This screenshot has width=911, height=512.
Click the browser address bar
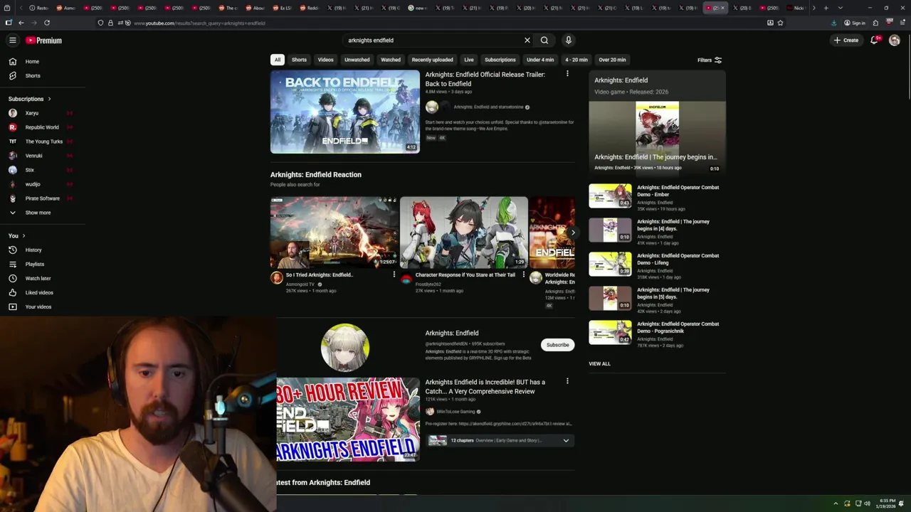[x=441, y=23]
